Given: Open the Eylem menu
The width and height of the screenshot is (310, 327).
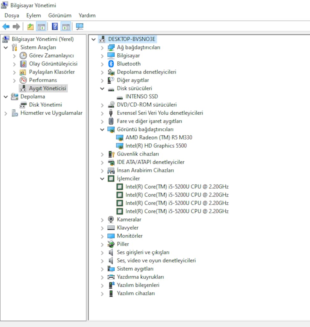Looking at the screenshot, I should [x=34, y=15].
